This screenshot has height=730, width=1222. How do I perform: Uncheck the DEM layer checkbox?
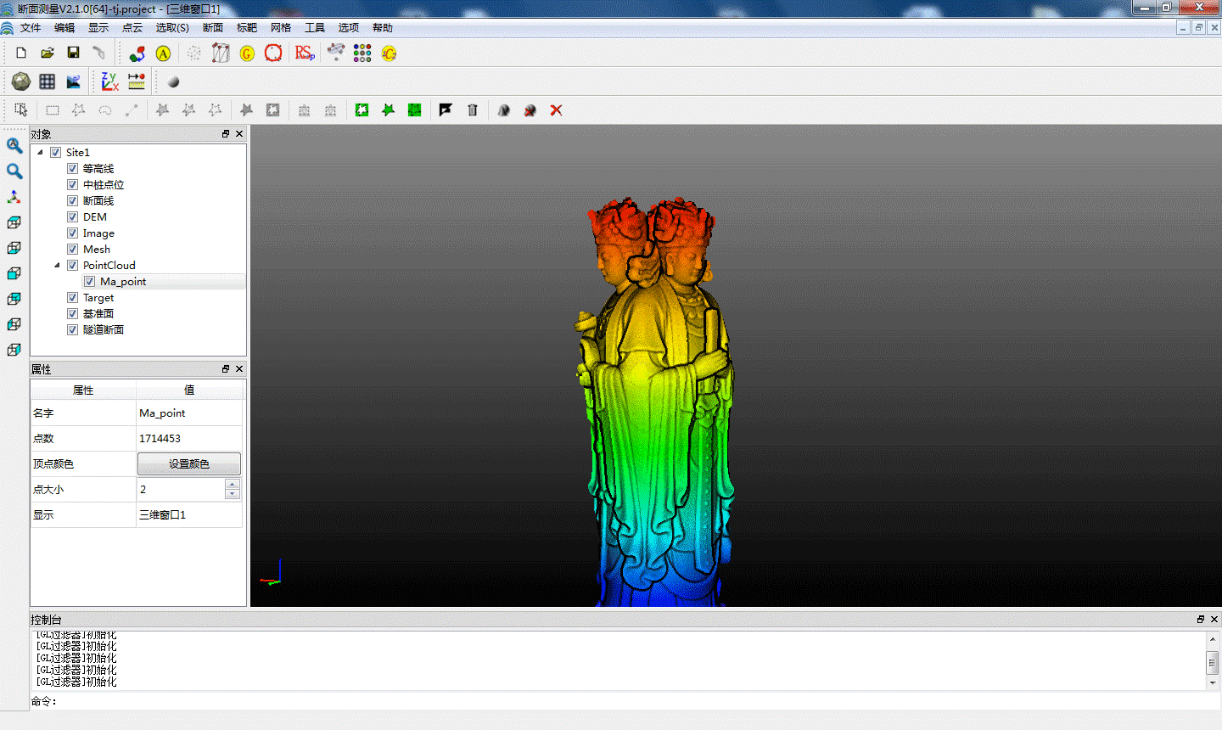73,217
